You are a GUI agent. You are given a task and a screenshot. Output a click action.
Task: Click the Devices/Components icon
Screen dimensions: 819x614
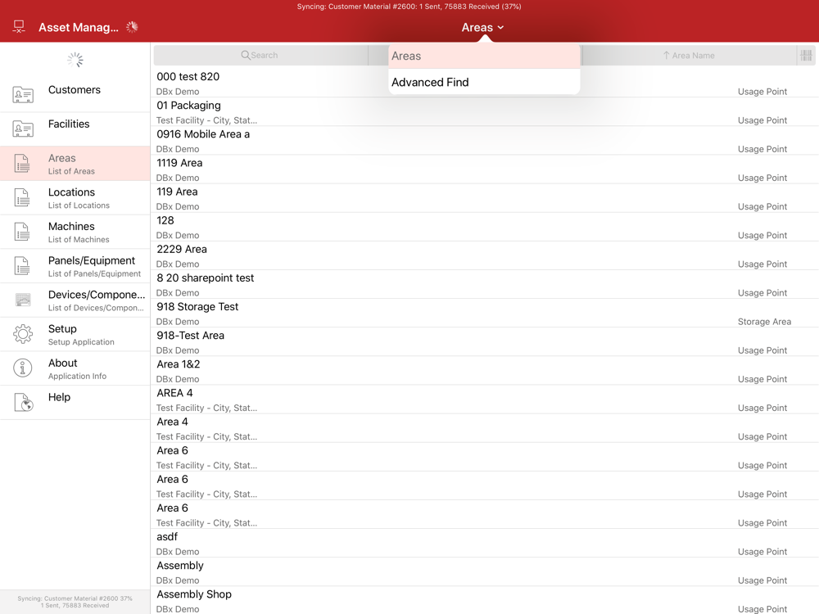pyautogui.click(x=22, y=300)
